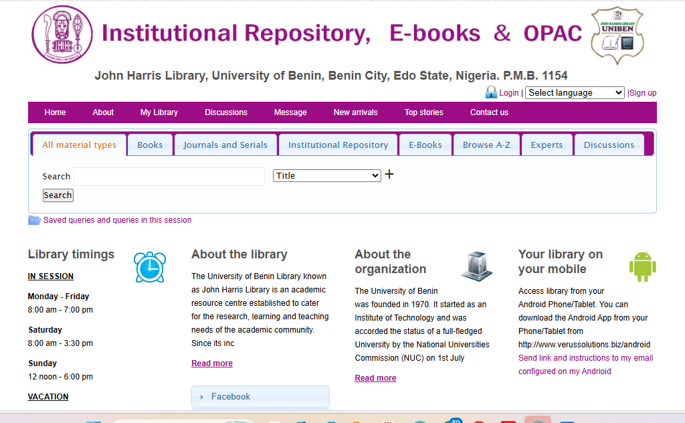685x423 pixels.
Task: Click the University of Benin round logo
Action: point(62,34)
